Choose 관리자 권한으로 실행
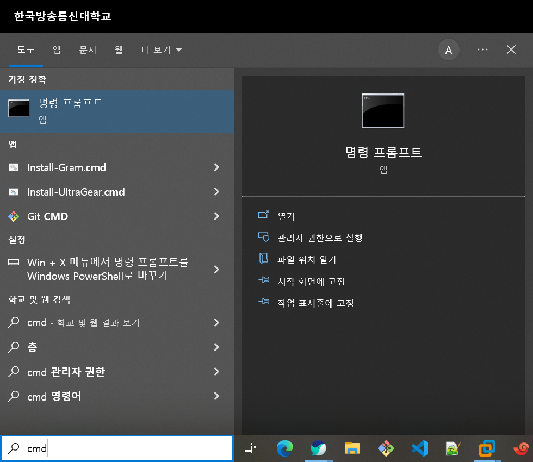The height and width of the screenshot is (462, 533). [320, 238]
